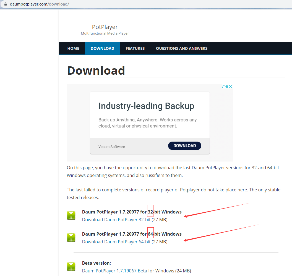The width and height of the screenshot is (292, 276).
Task: Click the green download icon beside 64-bit Windows
Action: point(71,238)
